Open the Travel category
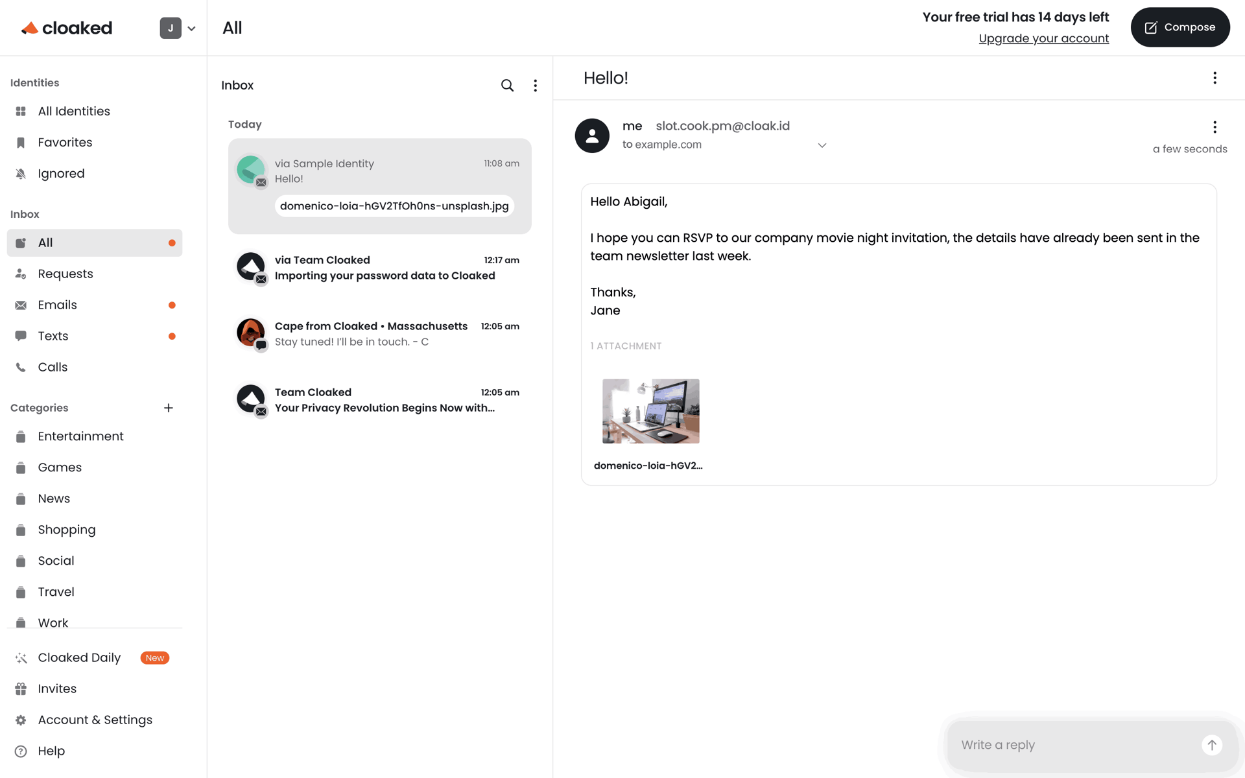This screenshot has height=778, width=1245. pyautogui.click(x=95, y=593)
